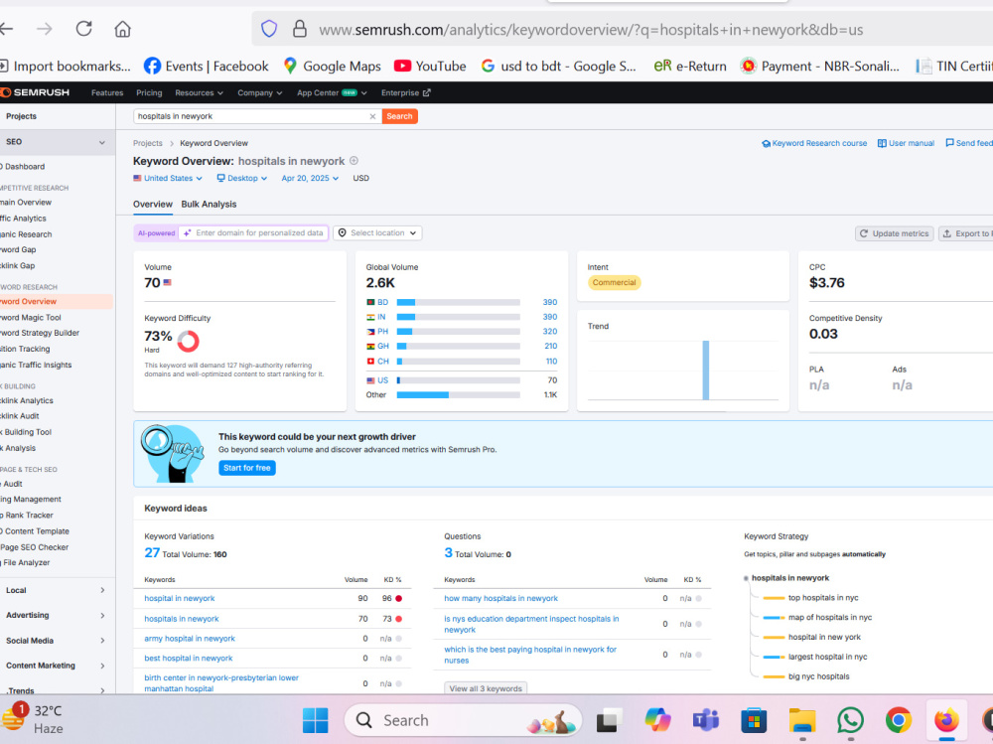Open Events Facebook bookmark

(x=206, y=66)
